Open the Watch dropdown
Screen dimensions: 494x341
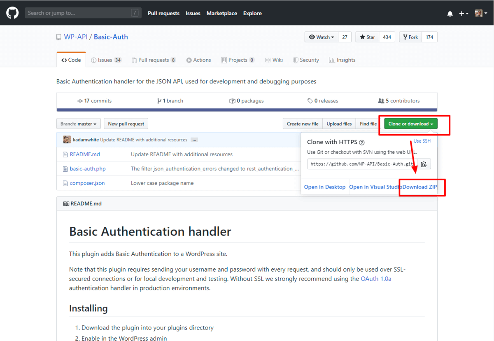(x=322, y=37)
